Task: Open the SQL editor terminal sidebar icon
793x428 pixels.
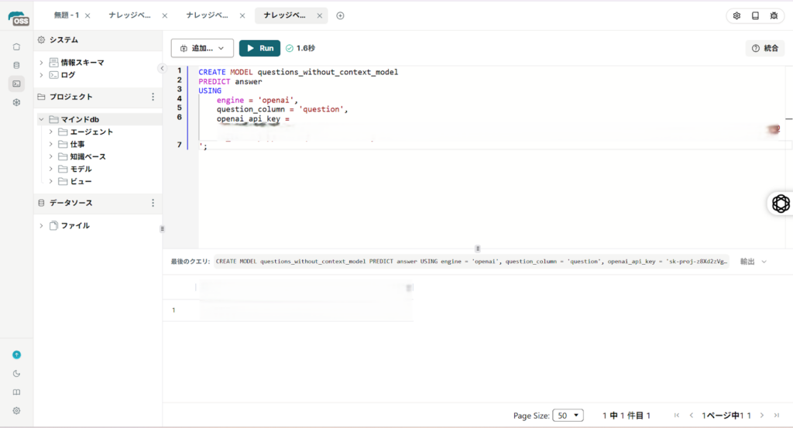Action: click(16, 83)
